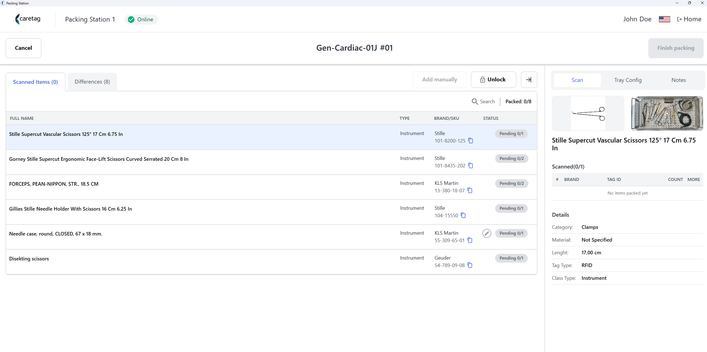Click the edit pencil icon for Needle case
Image resolution: width=707 pixels, height=352 pixels.
click(487, 233)
